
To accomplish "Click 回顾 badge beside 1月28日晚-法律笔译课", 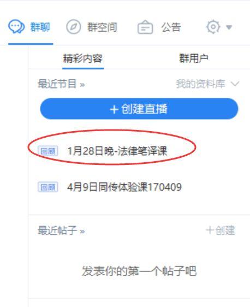I will [47, 151].
